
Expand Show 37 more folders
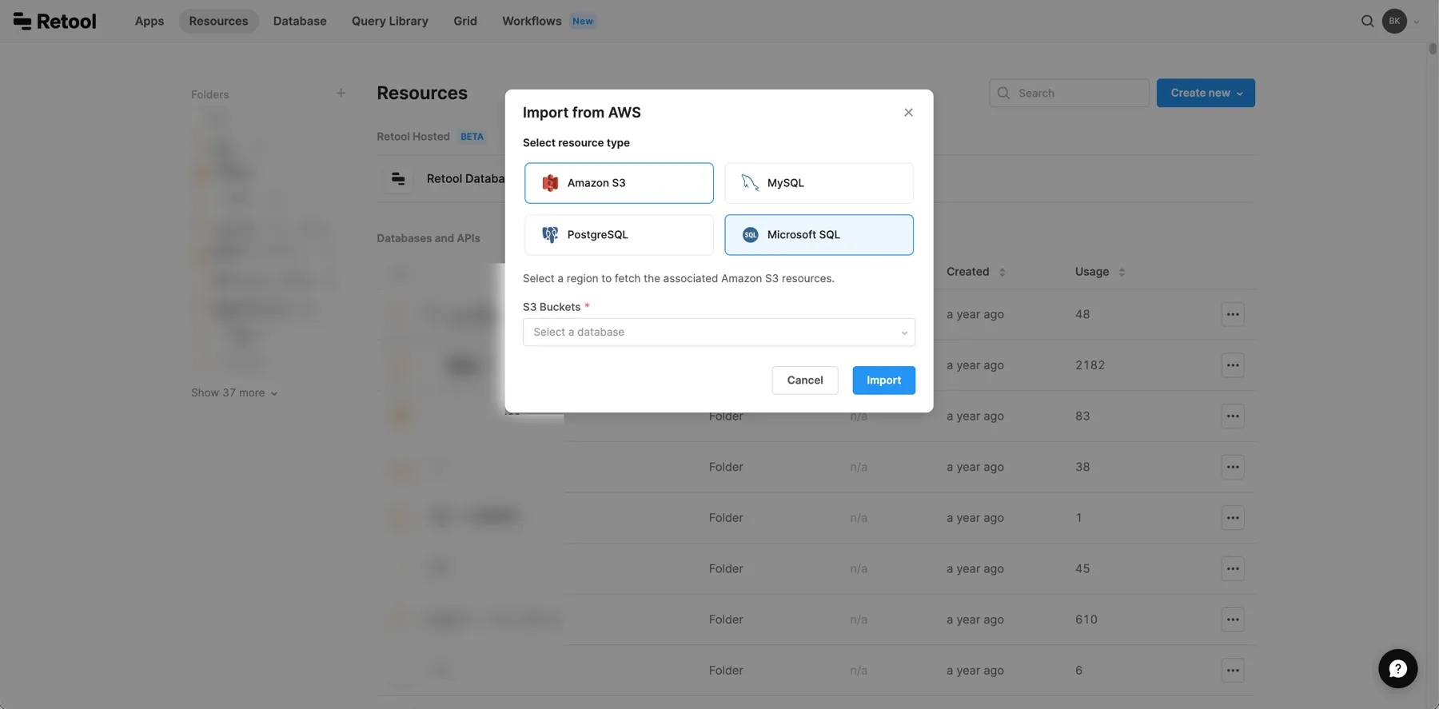pyautogui.click(x=234, y=392)
